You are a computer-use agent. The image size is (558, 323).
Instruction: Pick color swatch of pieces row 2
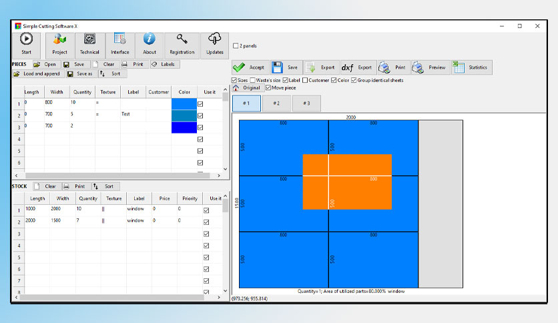(184, 115)
